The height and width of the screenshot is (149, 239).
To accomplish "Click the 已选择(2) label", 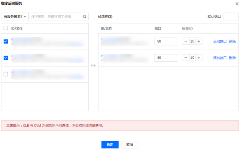I will (105, 17).
